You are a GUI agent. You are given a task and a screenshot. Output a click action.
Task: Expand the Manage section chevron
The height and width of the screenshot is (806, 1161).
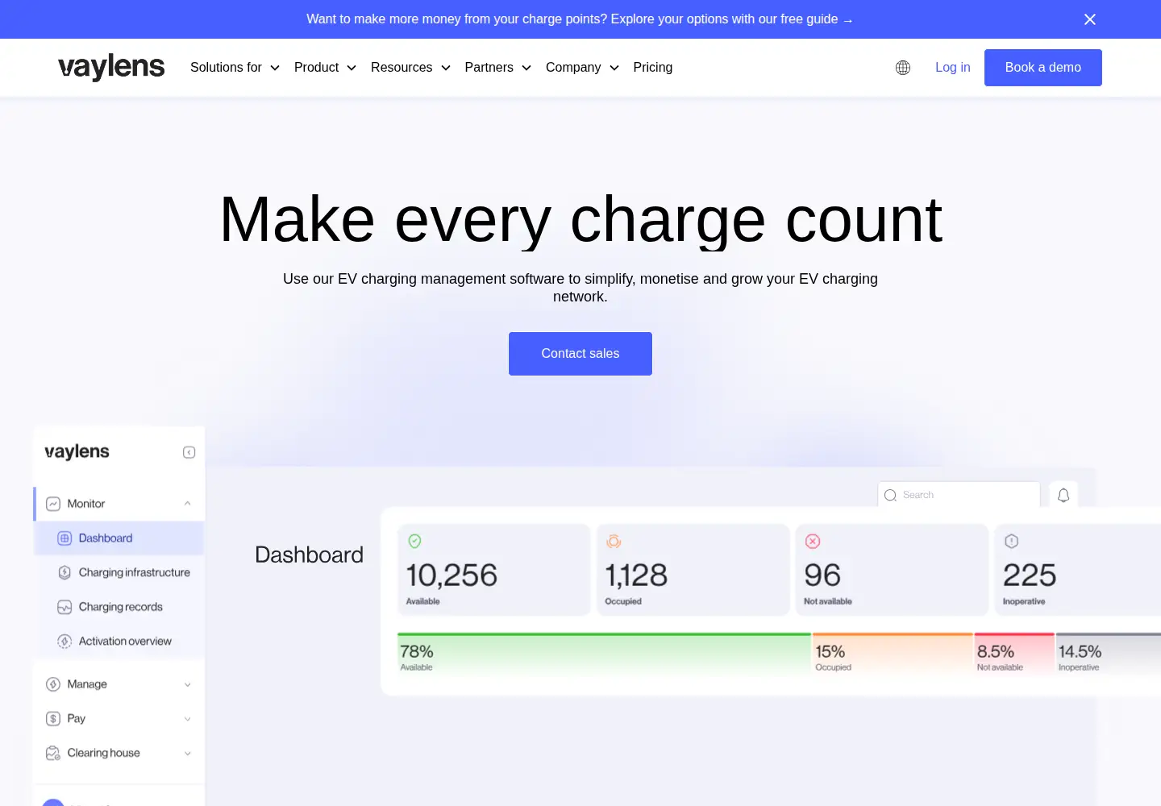tap(188, 684)
